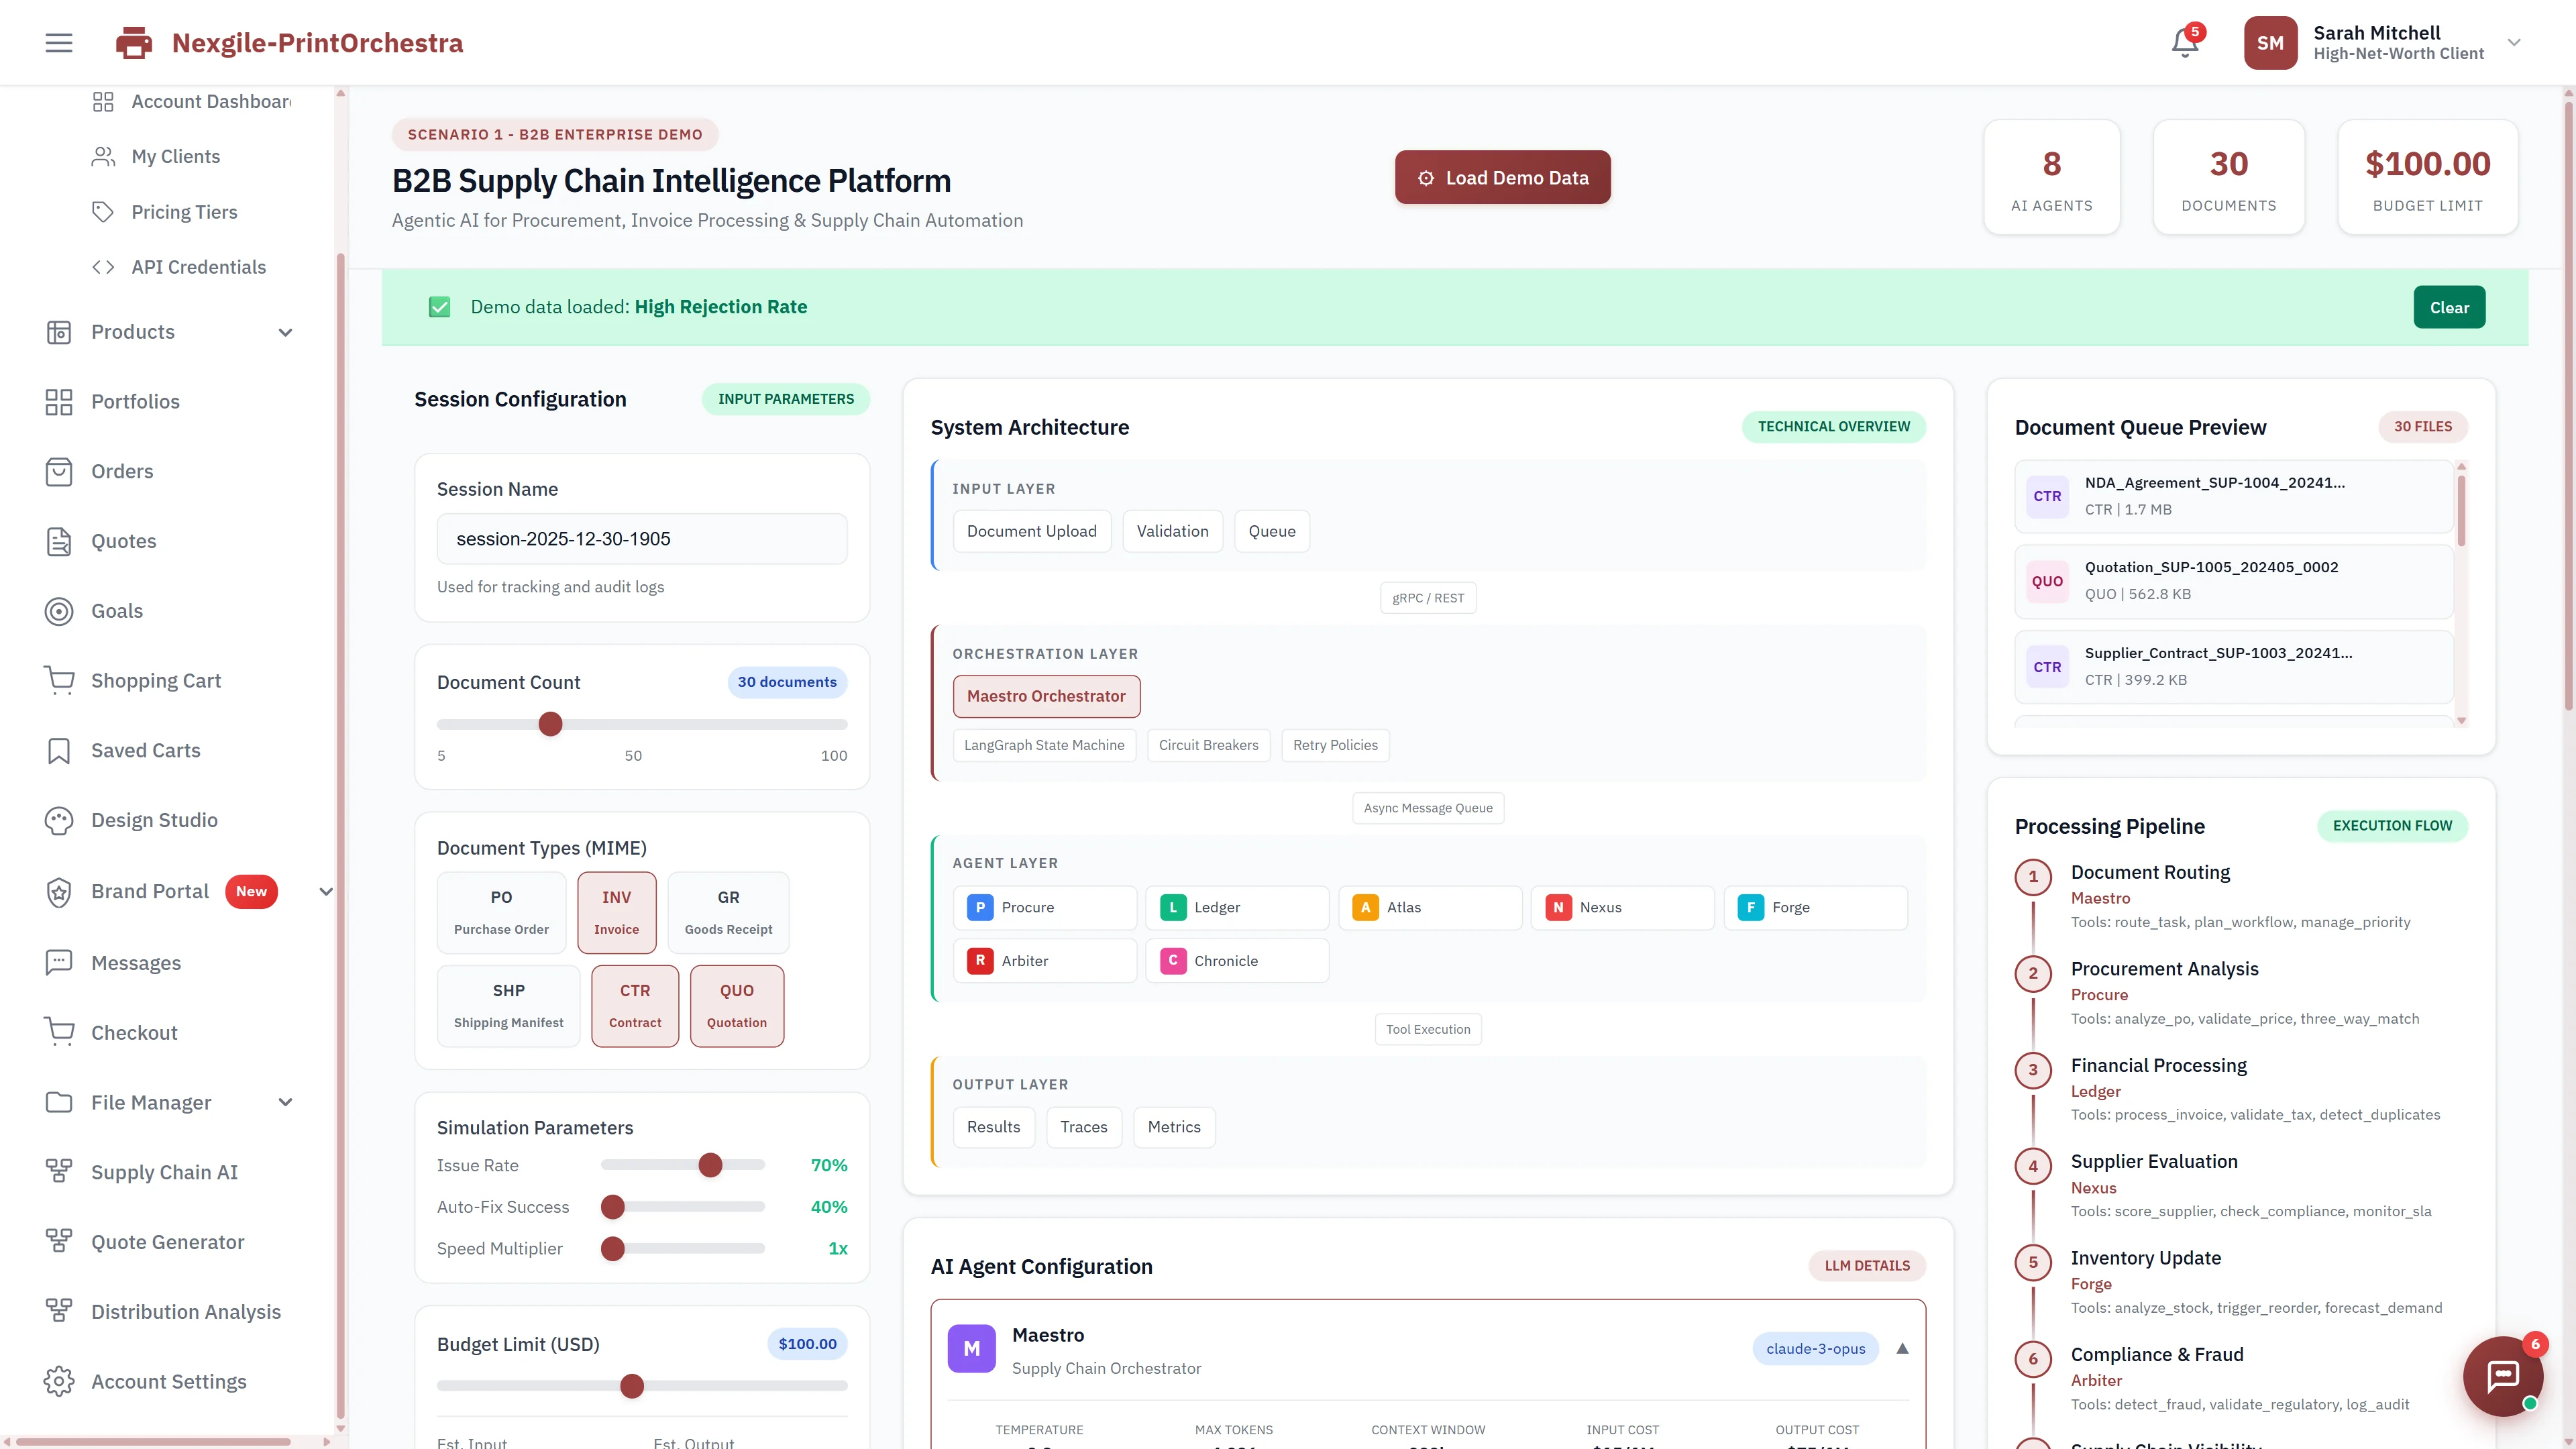The image size is (2576, 1449).
Task: Select the Distribution Analysis icon
Action: pyautogui.click(x=59, y=1311)
